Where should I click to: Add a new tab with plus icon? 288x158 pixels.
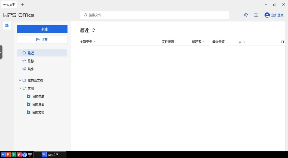[22, 5]
